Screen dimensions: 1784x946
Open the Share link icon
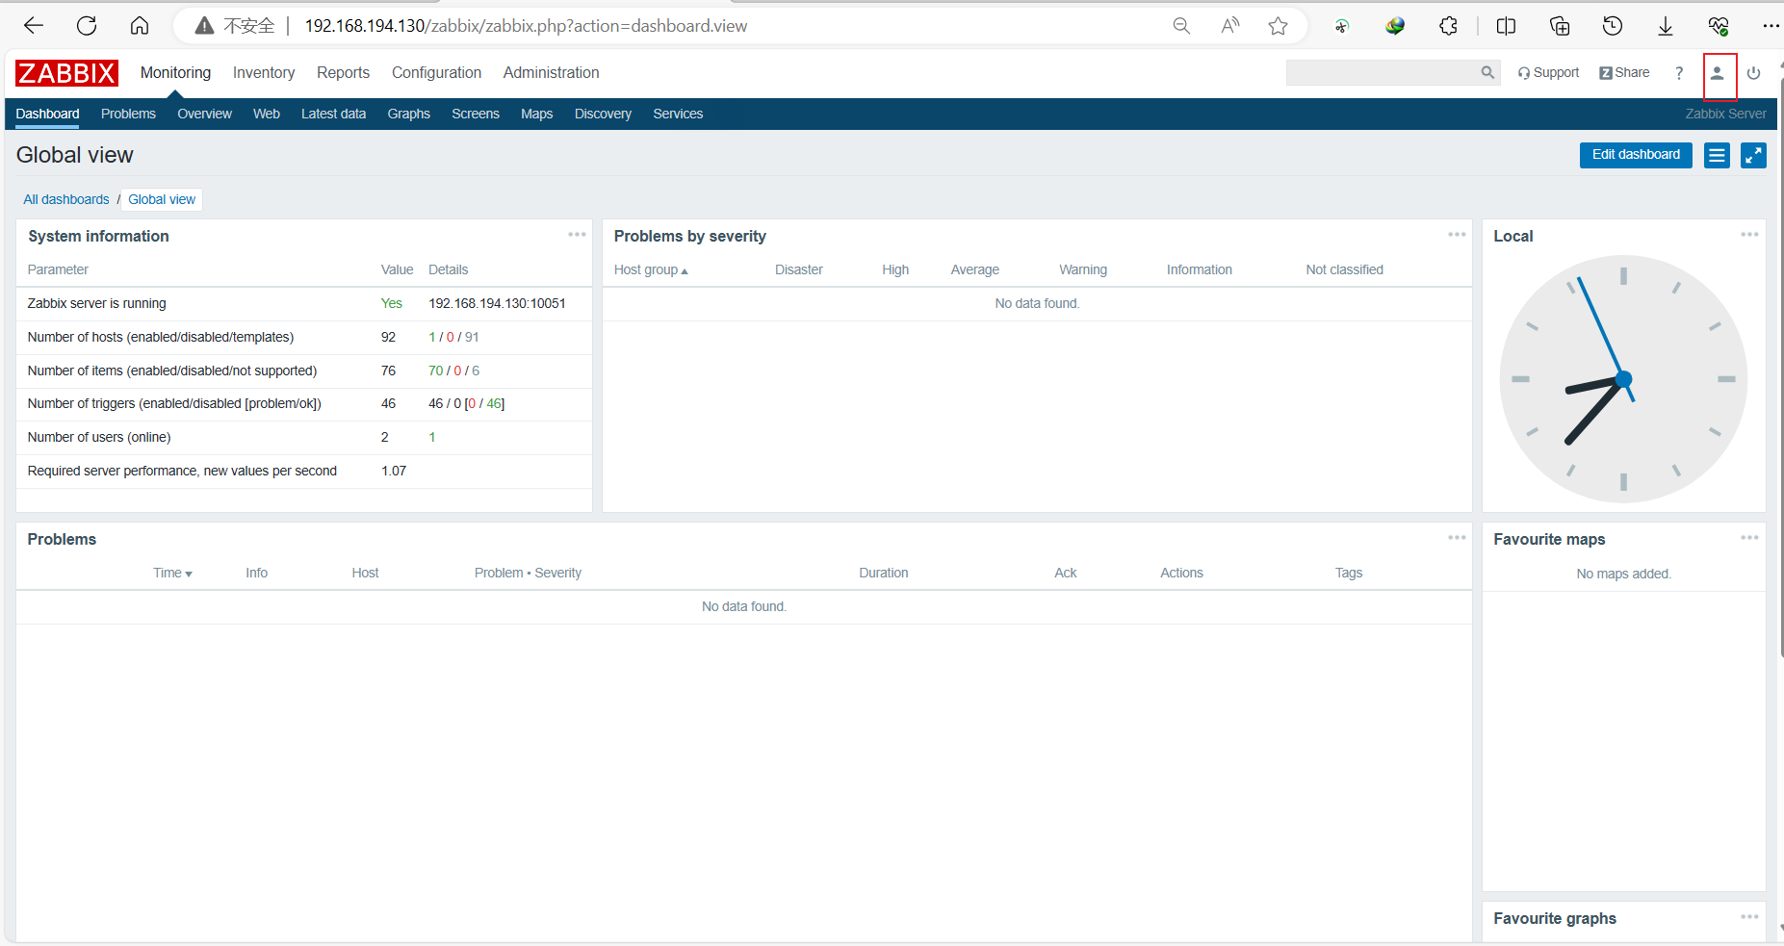point(1624,73)
